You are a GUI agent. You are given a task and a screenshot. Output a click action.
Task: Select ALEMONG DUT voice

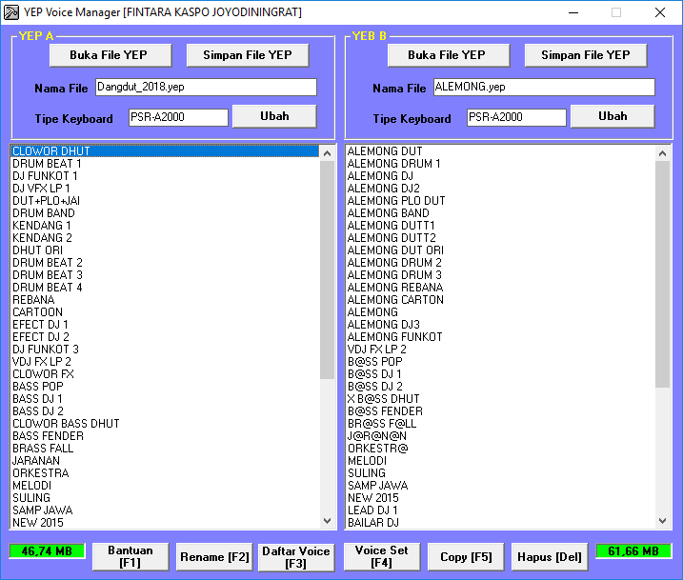pos(500,151)
